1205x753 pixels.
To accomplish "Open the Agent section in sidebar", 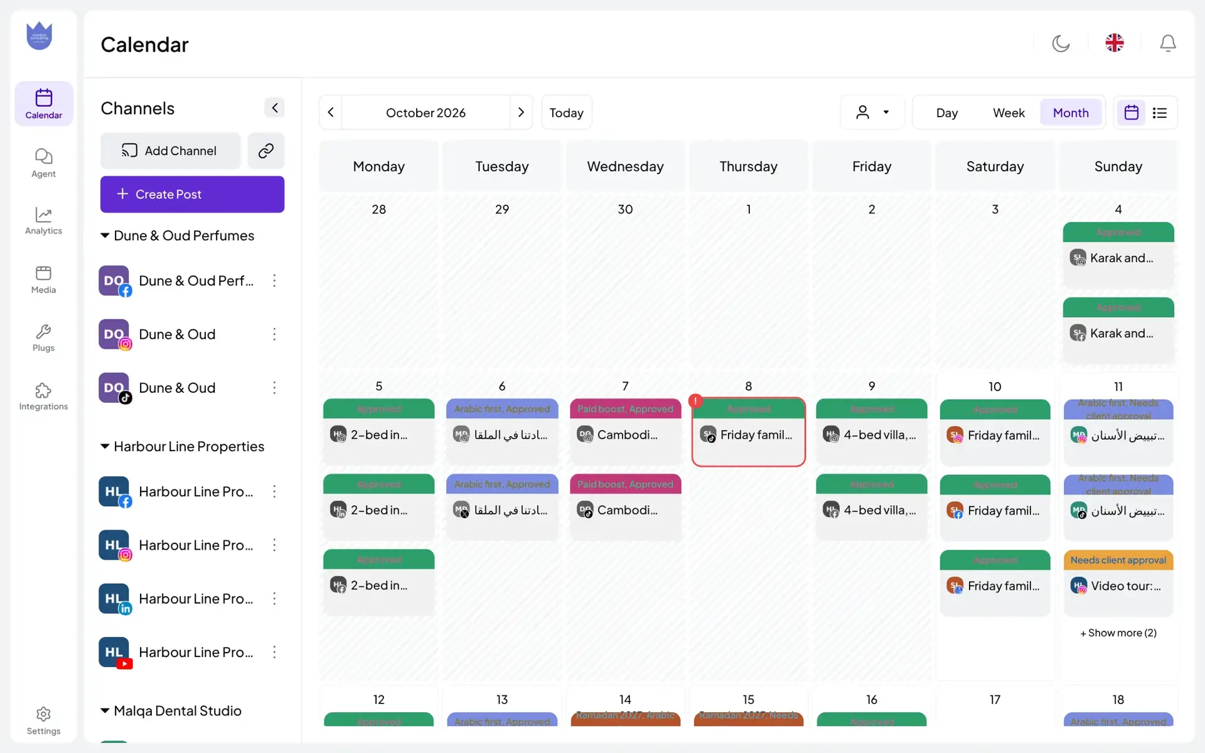I will point(43,163).
